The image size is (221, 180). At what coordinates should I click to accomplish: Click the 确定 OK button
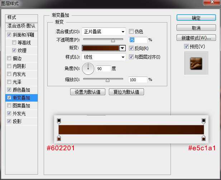[196, 18]
